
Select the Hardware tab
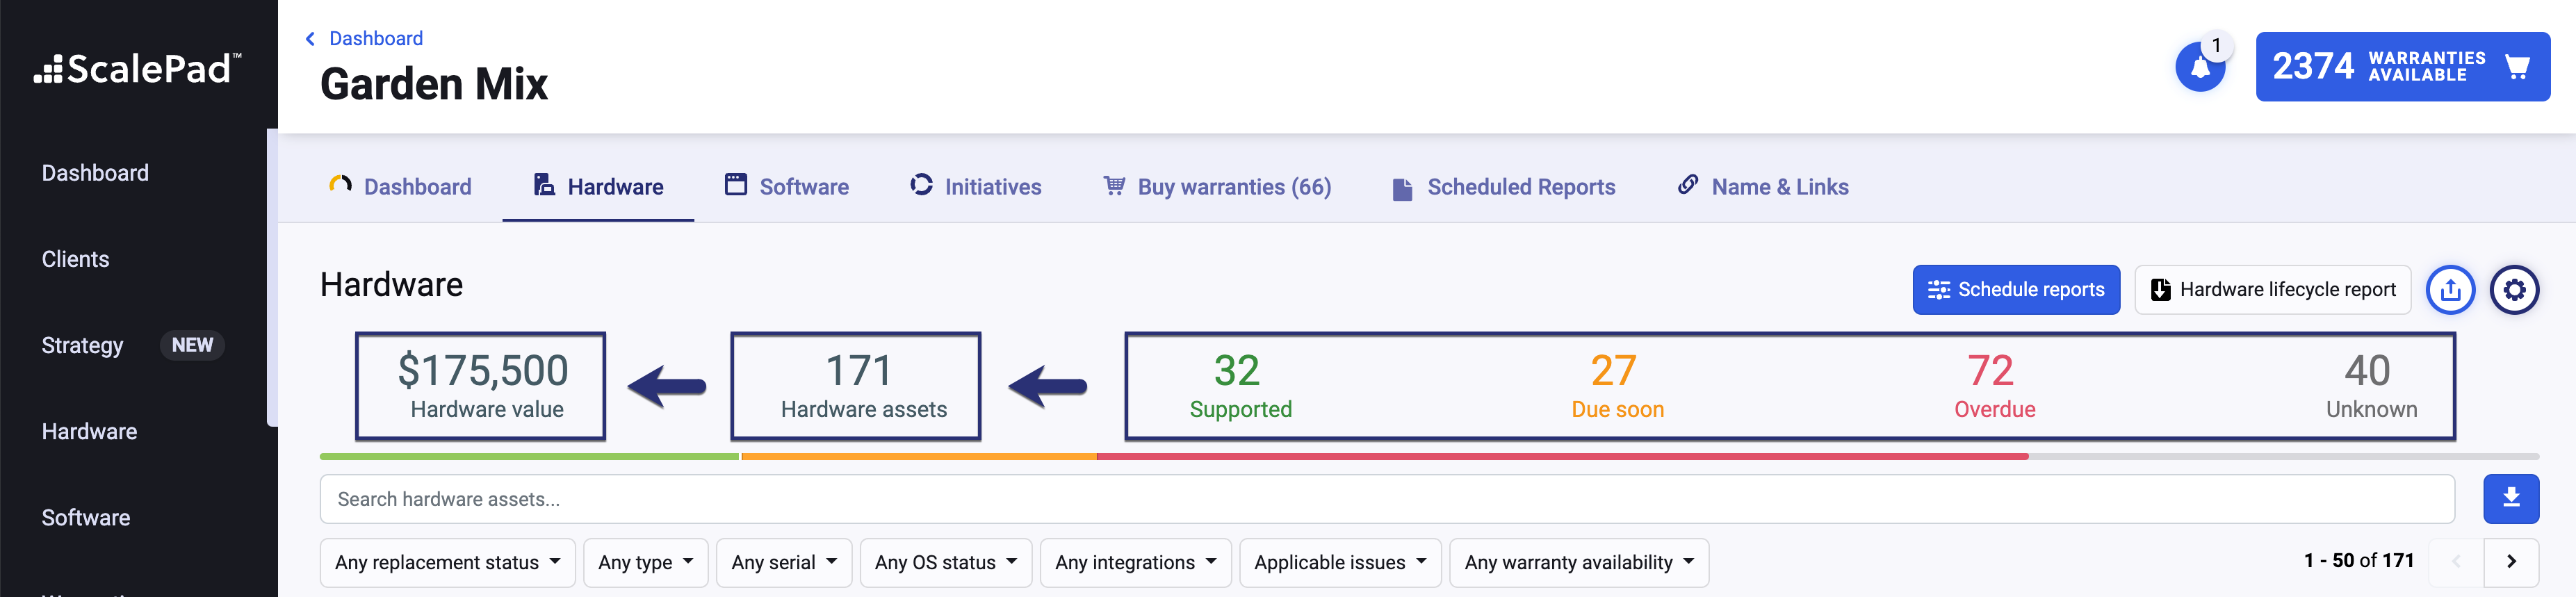point(598,187)
